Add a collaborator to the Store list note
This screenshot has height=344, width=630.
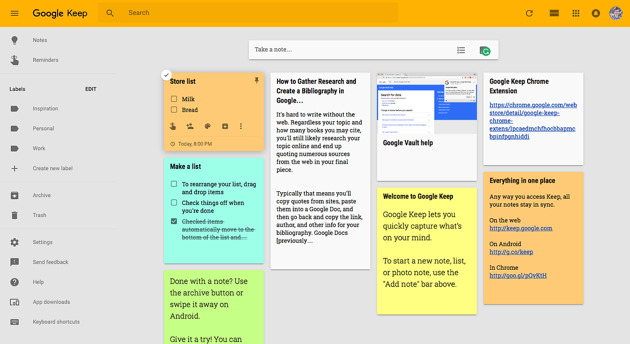tap(190, 126)
